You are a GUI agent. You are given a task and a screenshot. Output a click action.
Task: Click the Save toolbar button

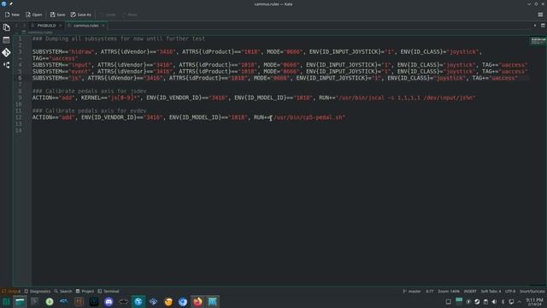[57, 15]
